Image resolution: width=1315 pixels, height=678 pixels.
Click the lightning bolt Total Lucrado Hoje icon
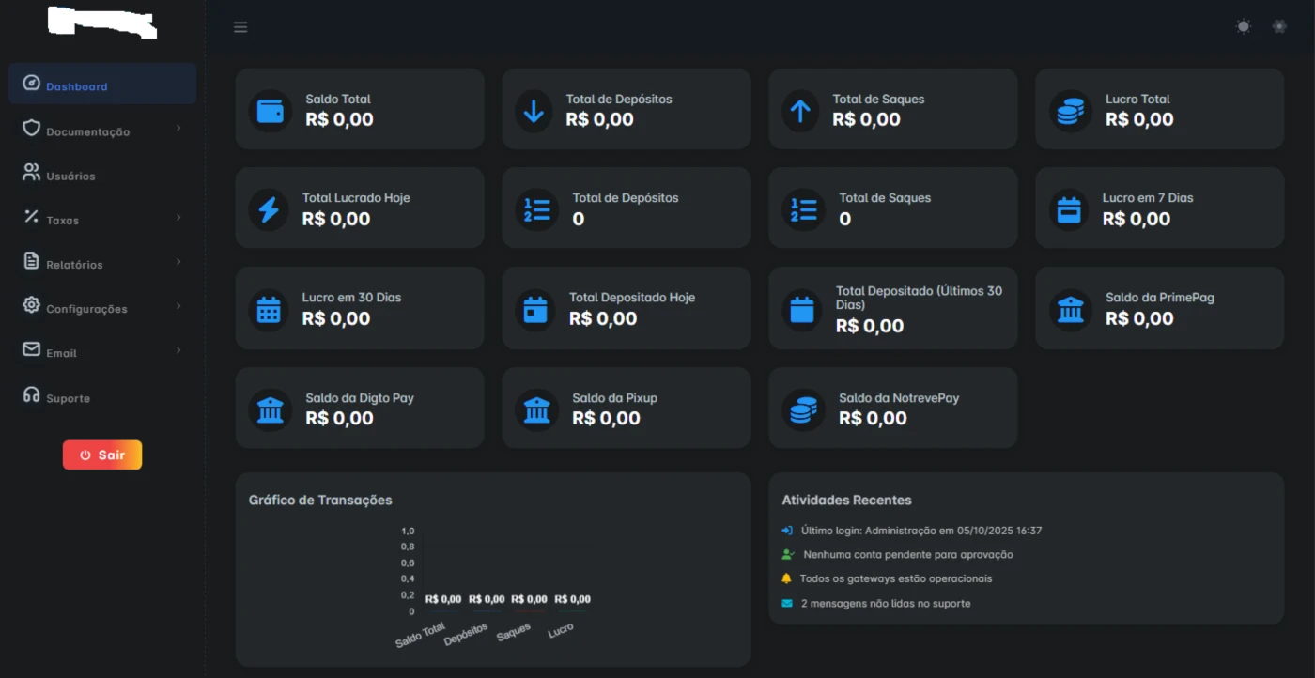[270, 209]
